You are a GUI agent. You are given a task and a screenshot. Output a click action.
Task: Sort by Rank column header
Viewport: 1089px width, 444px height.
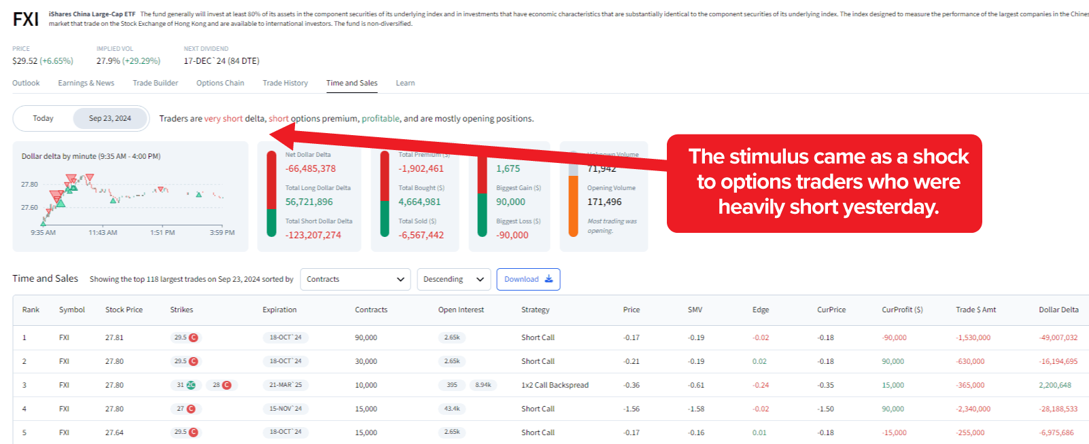tap(31, 310)
